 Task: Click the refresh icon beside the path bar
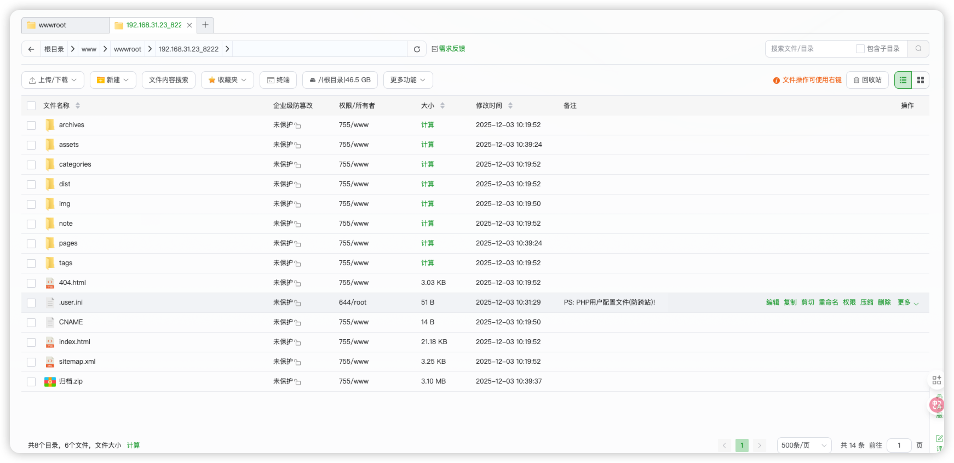[x=417, y=49]
